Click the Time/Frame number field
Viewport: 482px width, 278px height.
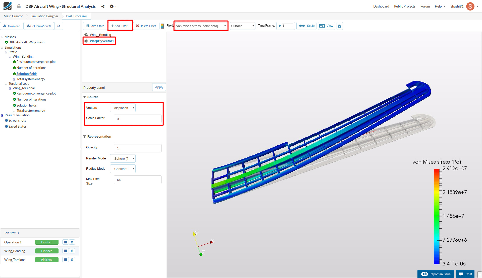click(287, 26)
